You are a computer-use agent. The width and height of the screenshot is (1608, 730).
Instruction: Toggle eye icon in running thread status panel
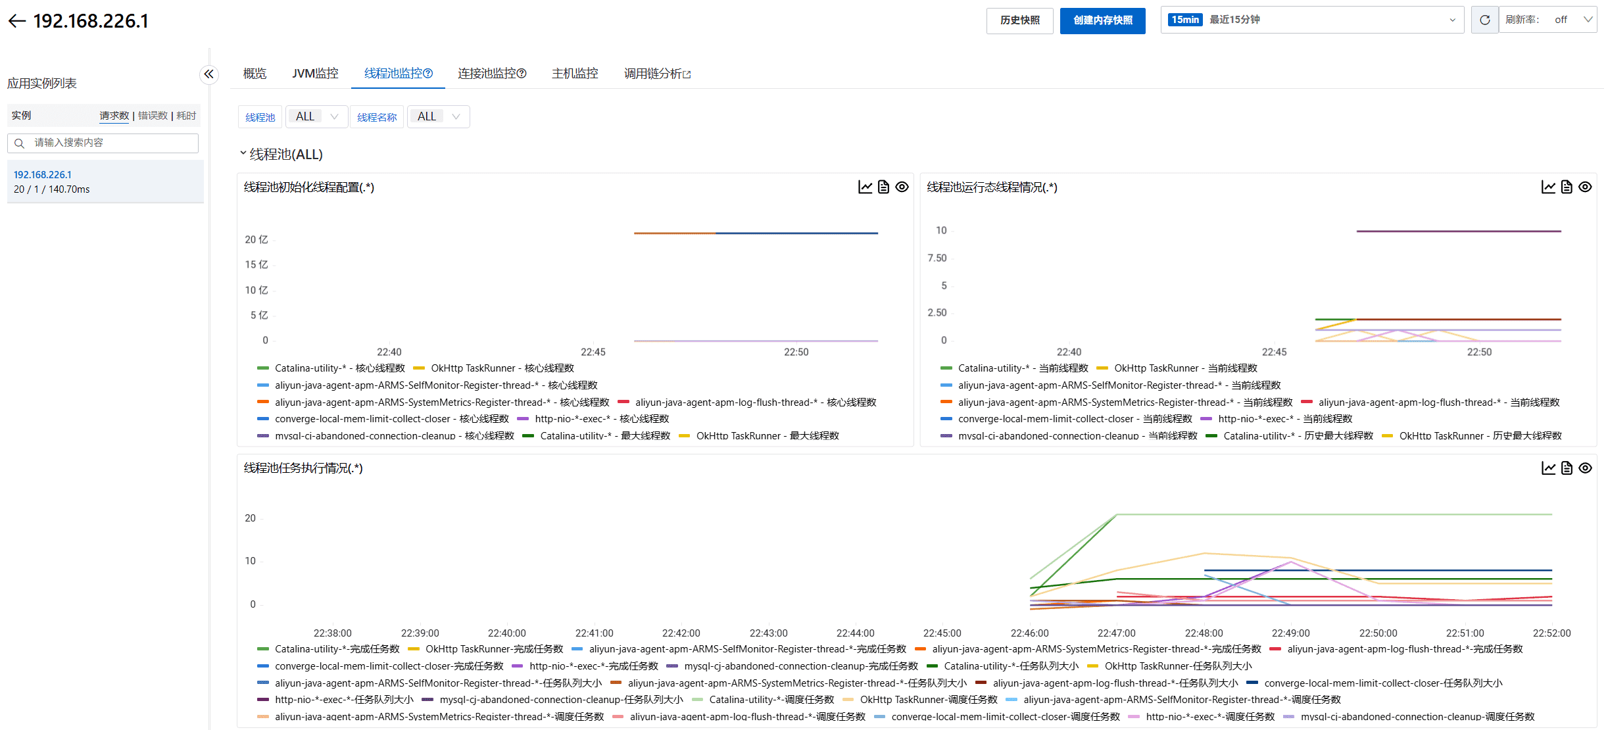pyautogui.click(x=1585, y=187)
